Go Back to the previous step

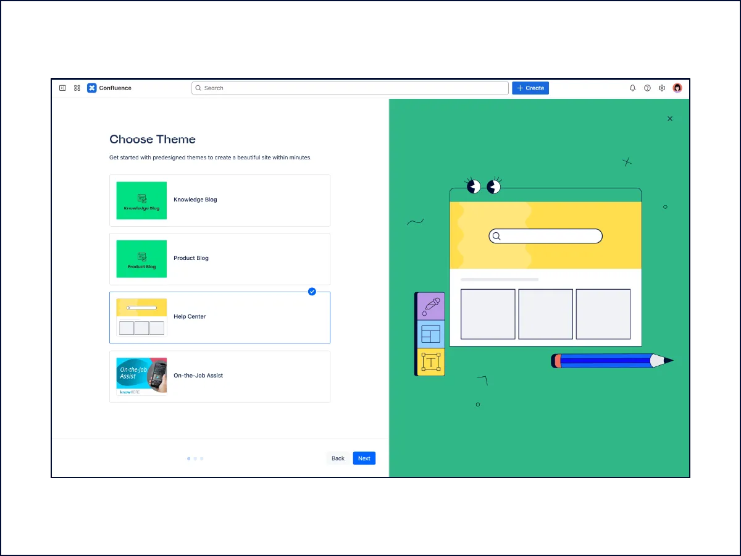[x=338, y=458]
